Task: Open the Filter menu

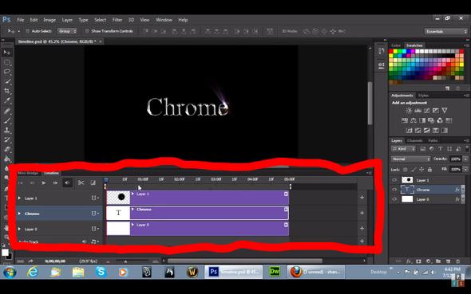Action: [x=117, y=20]
